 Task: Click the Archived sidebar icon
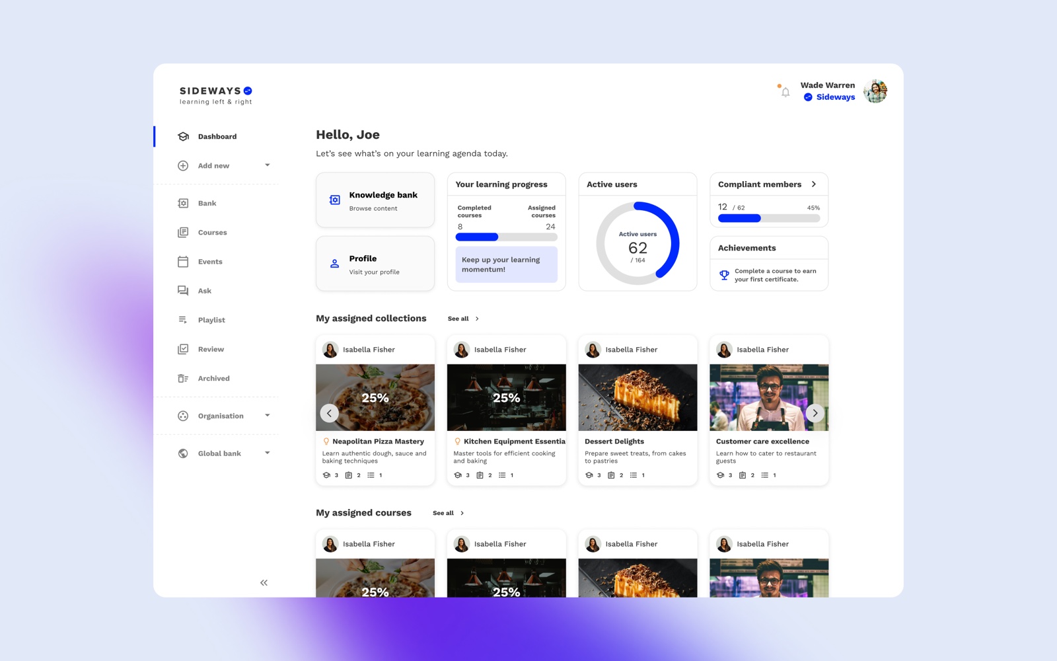pos(183,379)
